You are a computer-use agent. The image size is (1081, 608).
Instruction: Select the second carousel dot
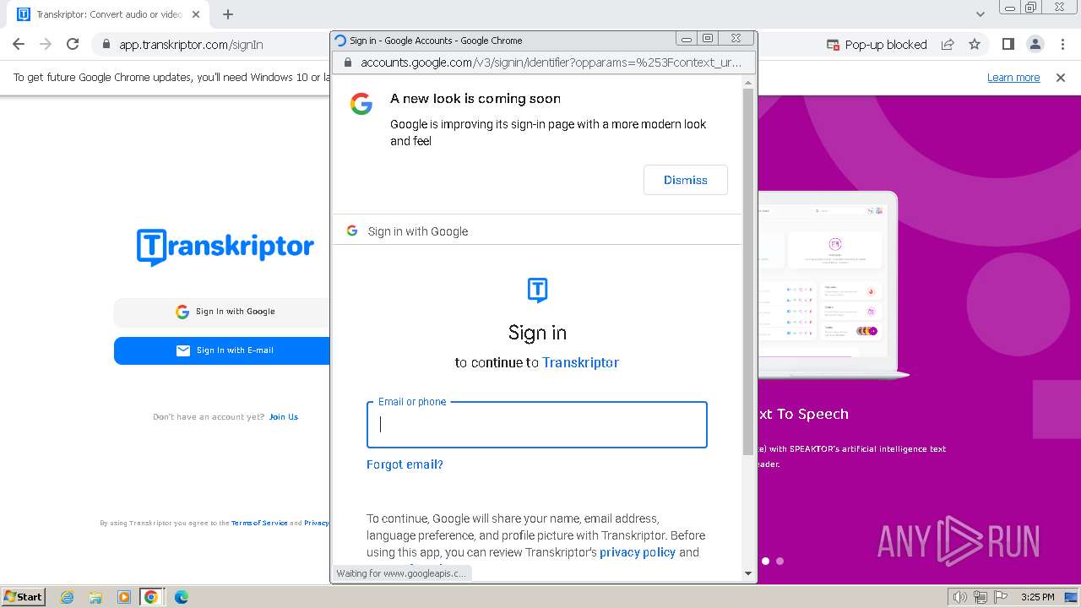coord(780,561)
